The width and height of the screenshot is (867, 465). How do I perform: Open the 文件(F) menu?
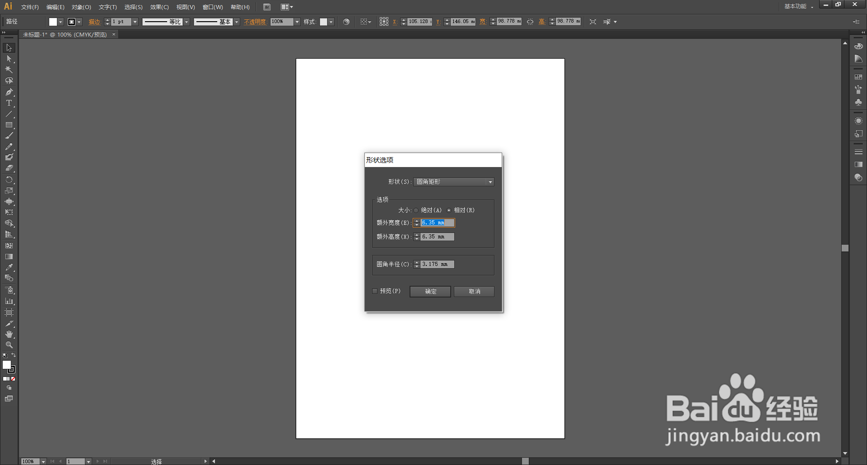click(30, 7)
